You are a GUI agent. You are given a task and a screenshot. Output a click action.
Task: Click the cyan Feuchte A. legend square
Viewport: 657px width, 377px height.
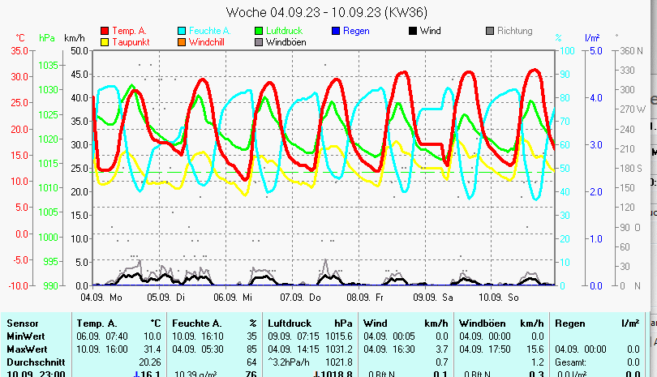coord(182,32)
